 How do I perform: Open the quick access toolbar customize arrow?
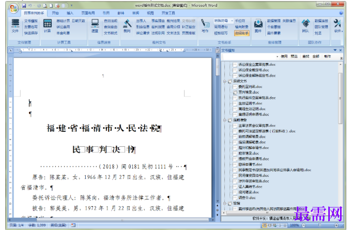(72, 5)
